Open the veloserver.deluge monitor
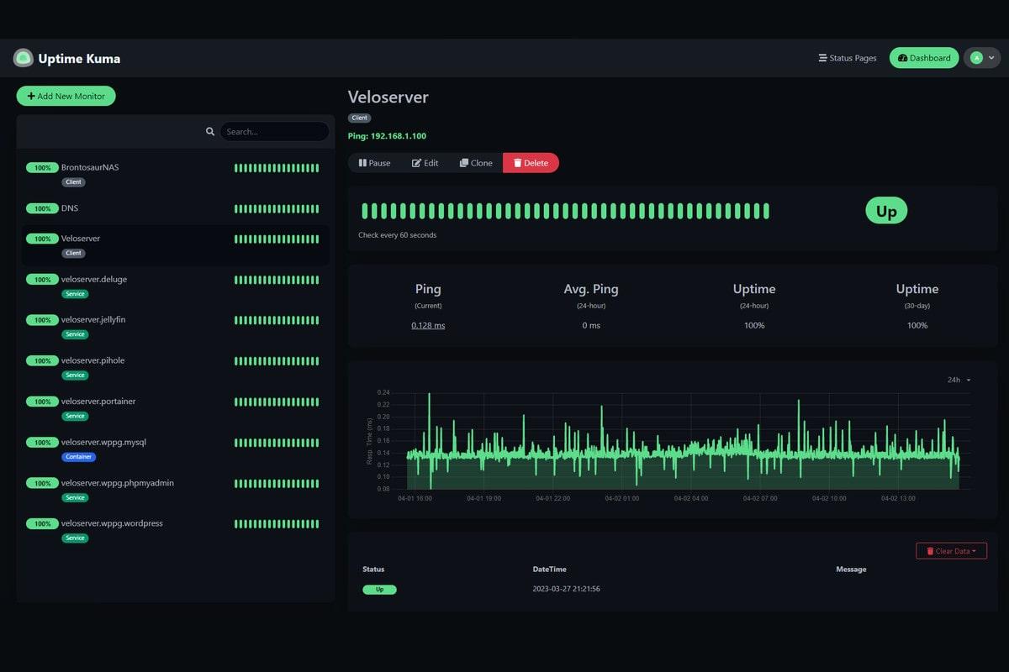Image resolution: width=1009 pixels, height=672 pixels. coord(175,286)
